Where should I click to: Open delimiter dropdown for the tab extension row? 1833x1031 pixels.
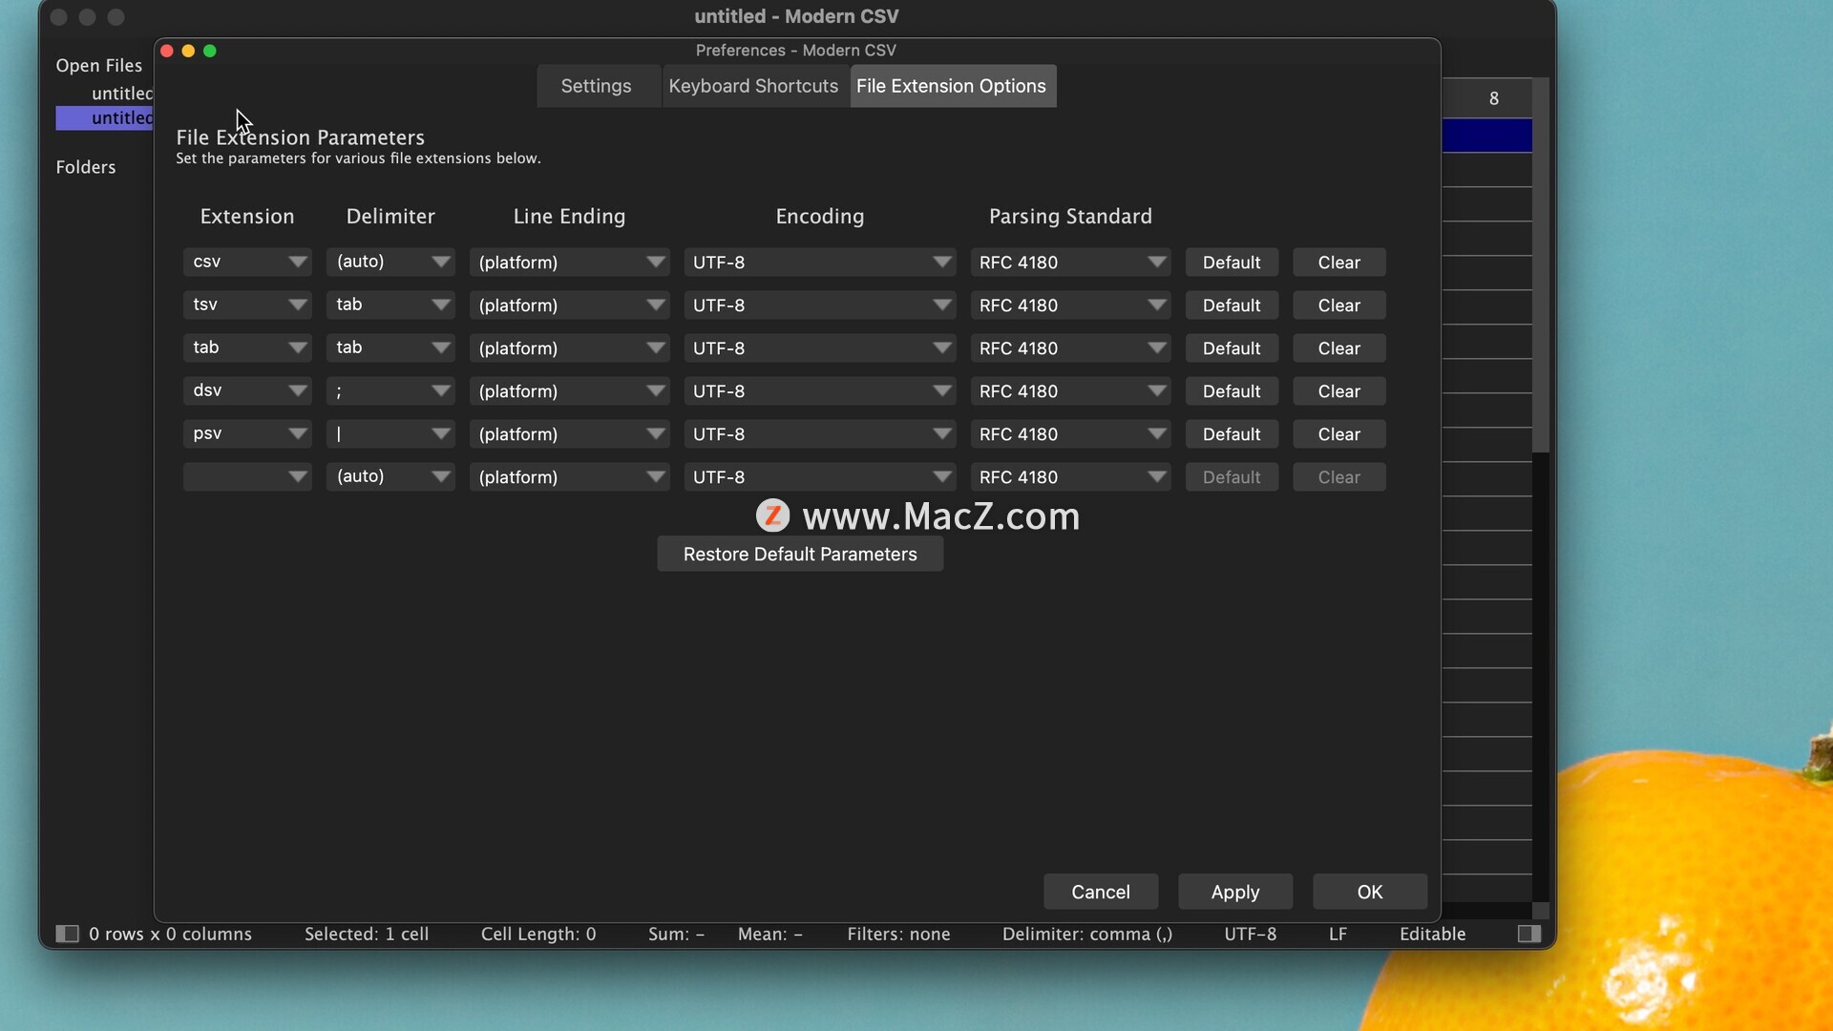click(x=390, y=347)
